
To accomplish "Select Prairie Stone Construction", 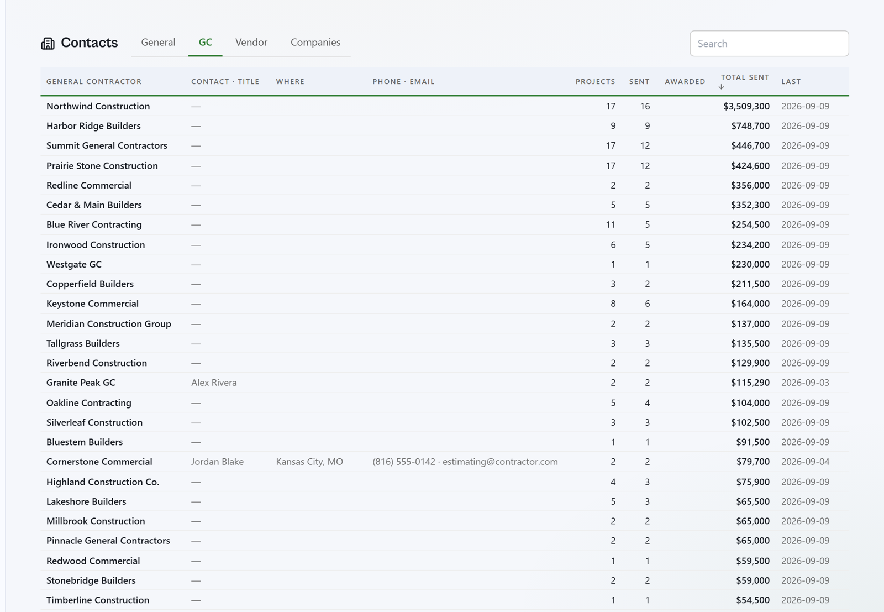I will point(102,165).
